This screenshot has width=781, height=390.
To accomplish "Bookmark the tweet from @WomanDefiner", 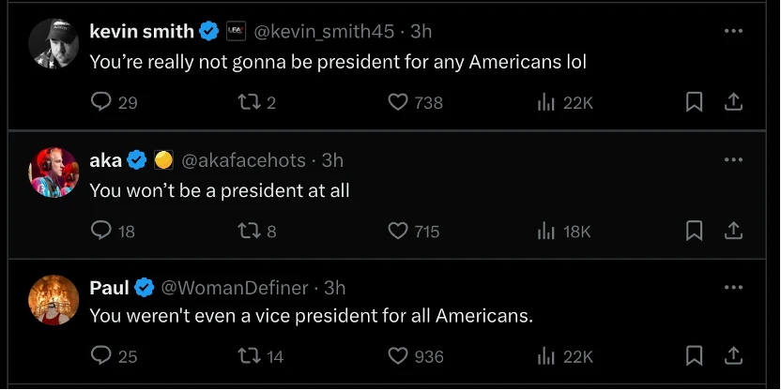I will pos(694,356).
